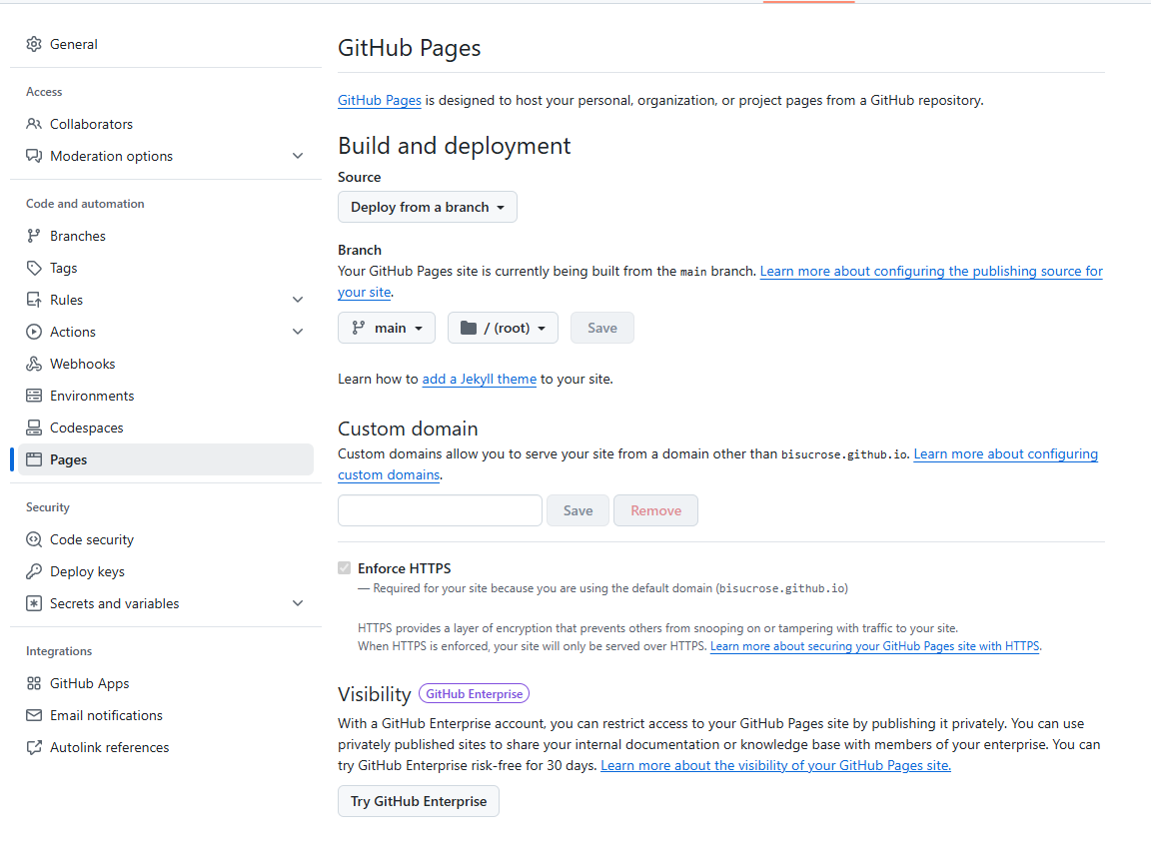Open the / (root) folder dropdown
This screenshot has width=1151, height=868.
pos(503,328)
